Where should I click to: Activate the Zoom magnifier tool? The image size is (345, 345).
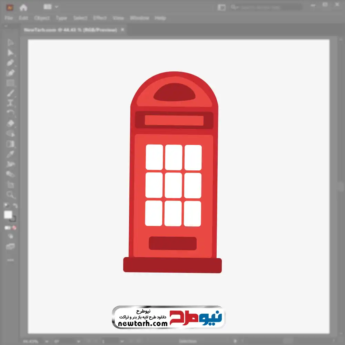coord(10,195)
